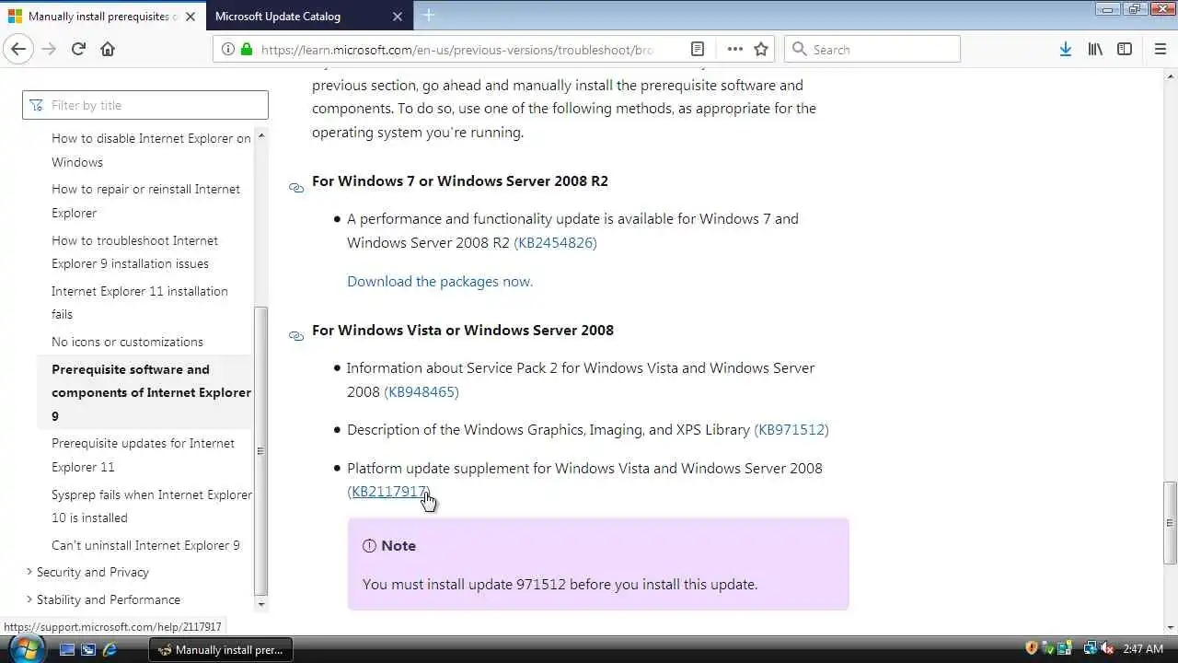Show the sidebars panel
Viewport: 1178px width, 663px height.
1125,49
